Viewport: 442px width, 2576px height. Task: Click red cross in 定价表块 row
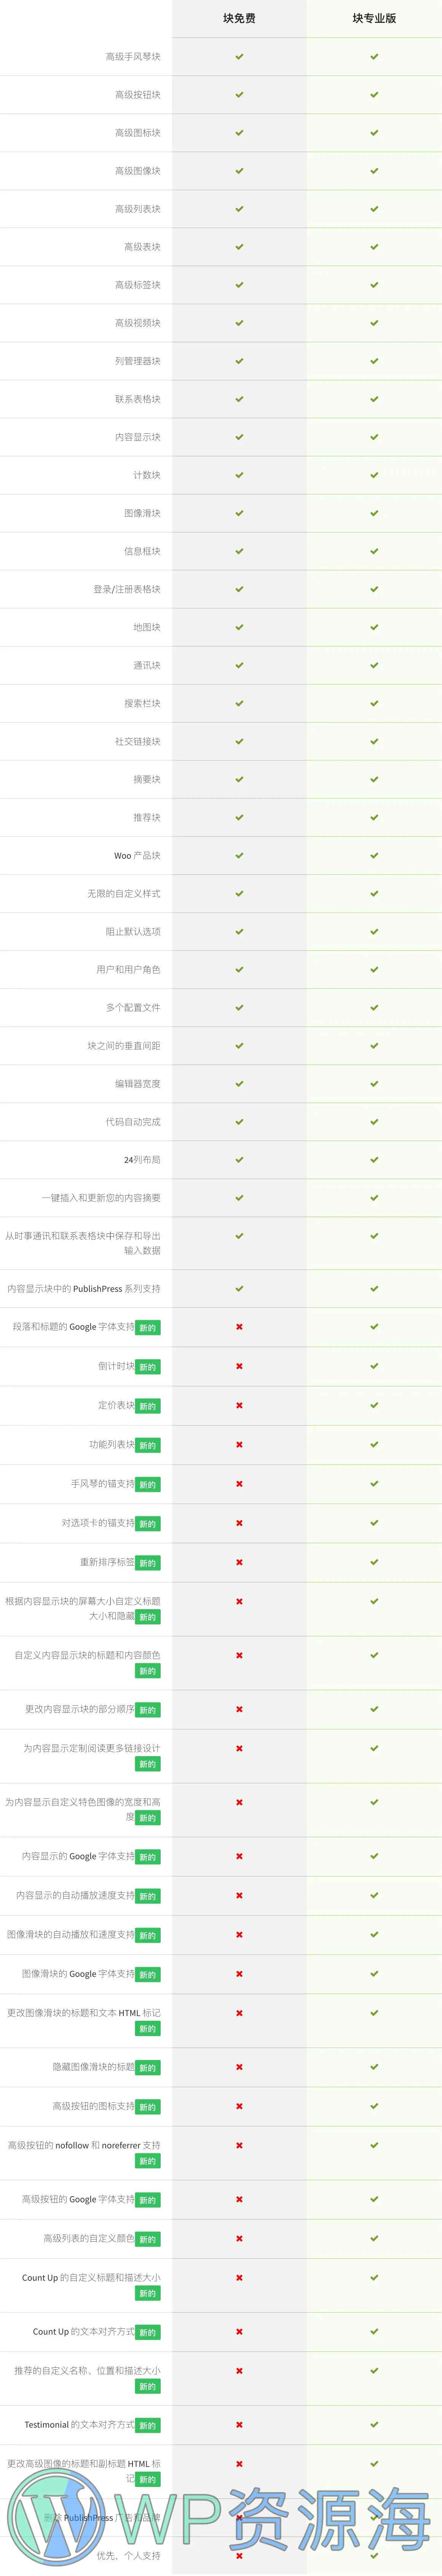pos(239,1405)
